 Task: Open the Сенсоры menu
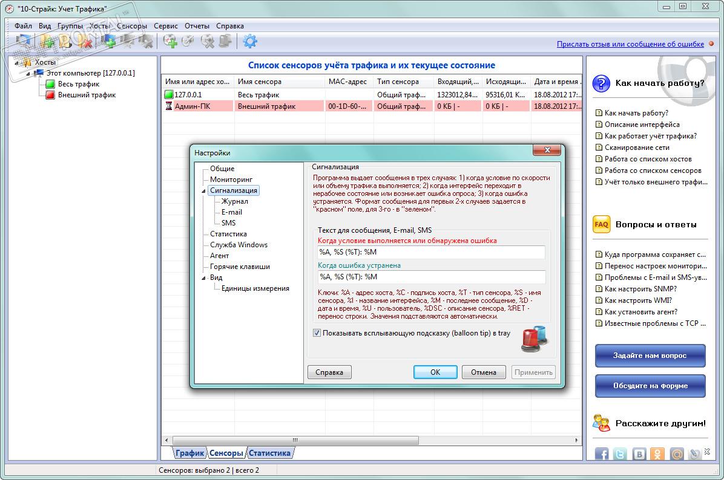click(131, 26)
